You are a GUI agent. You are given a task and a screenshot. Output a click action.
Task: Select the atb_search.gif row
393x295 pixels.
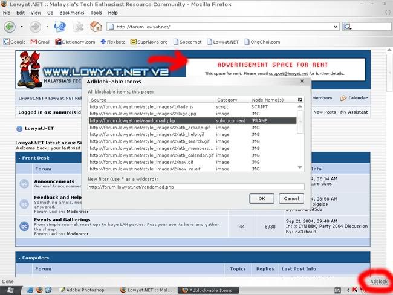(x=192, y=141)
